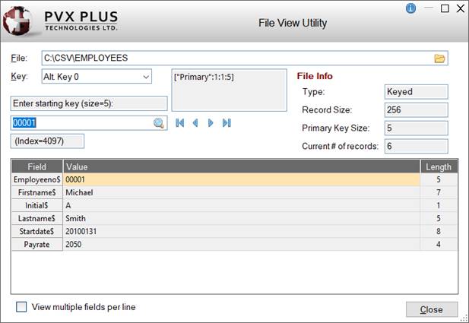Expand the Key dropdown showing Alt. Key 0
The height and width of the screenshot is (323, 469).
(x=145, y=77)
